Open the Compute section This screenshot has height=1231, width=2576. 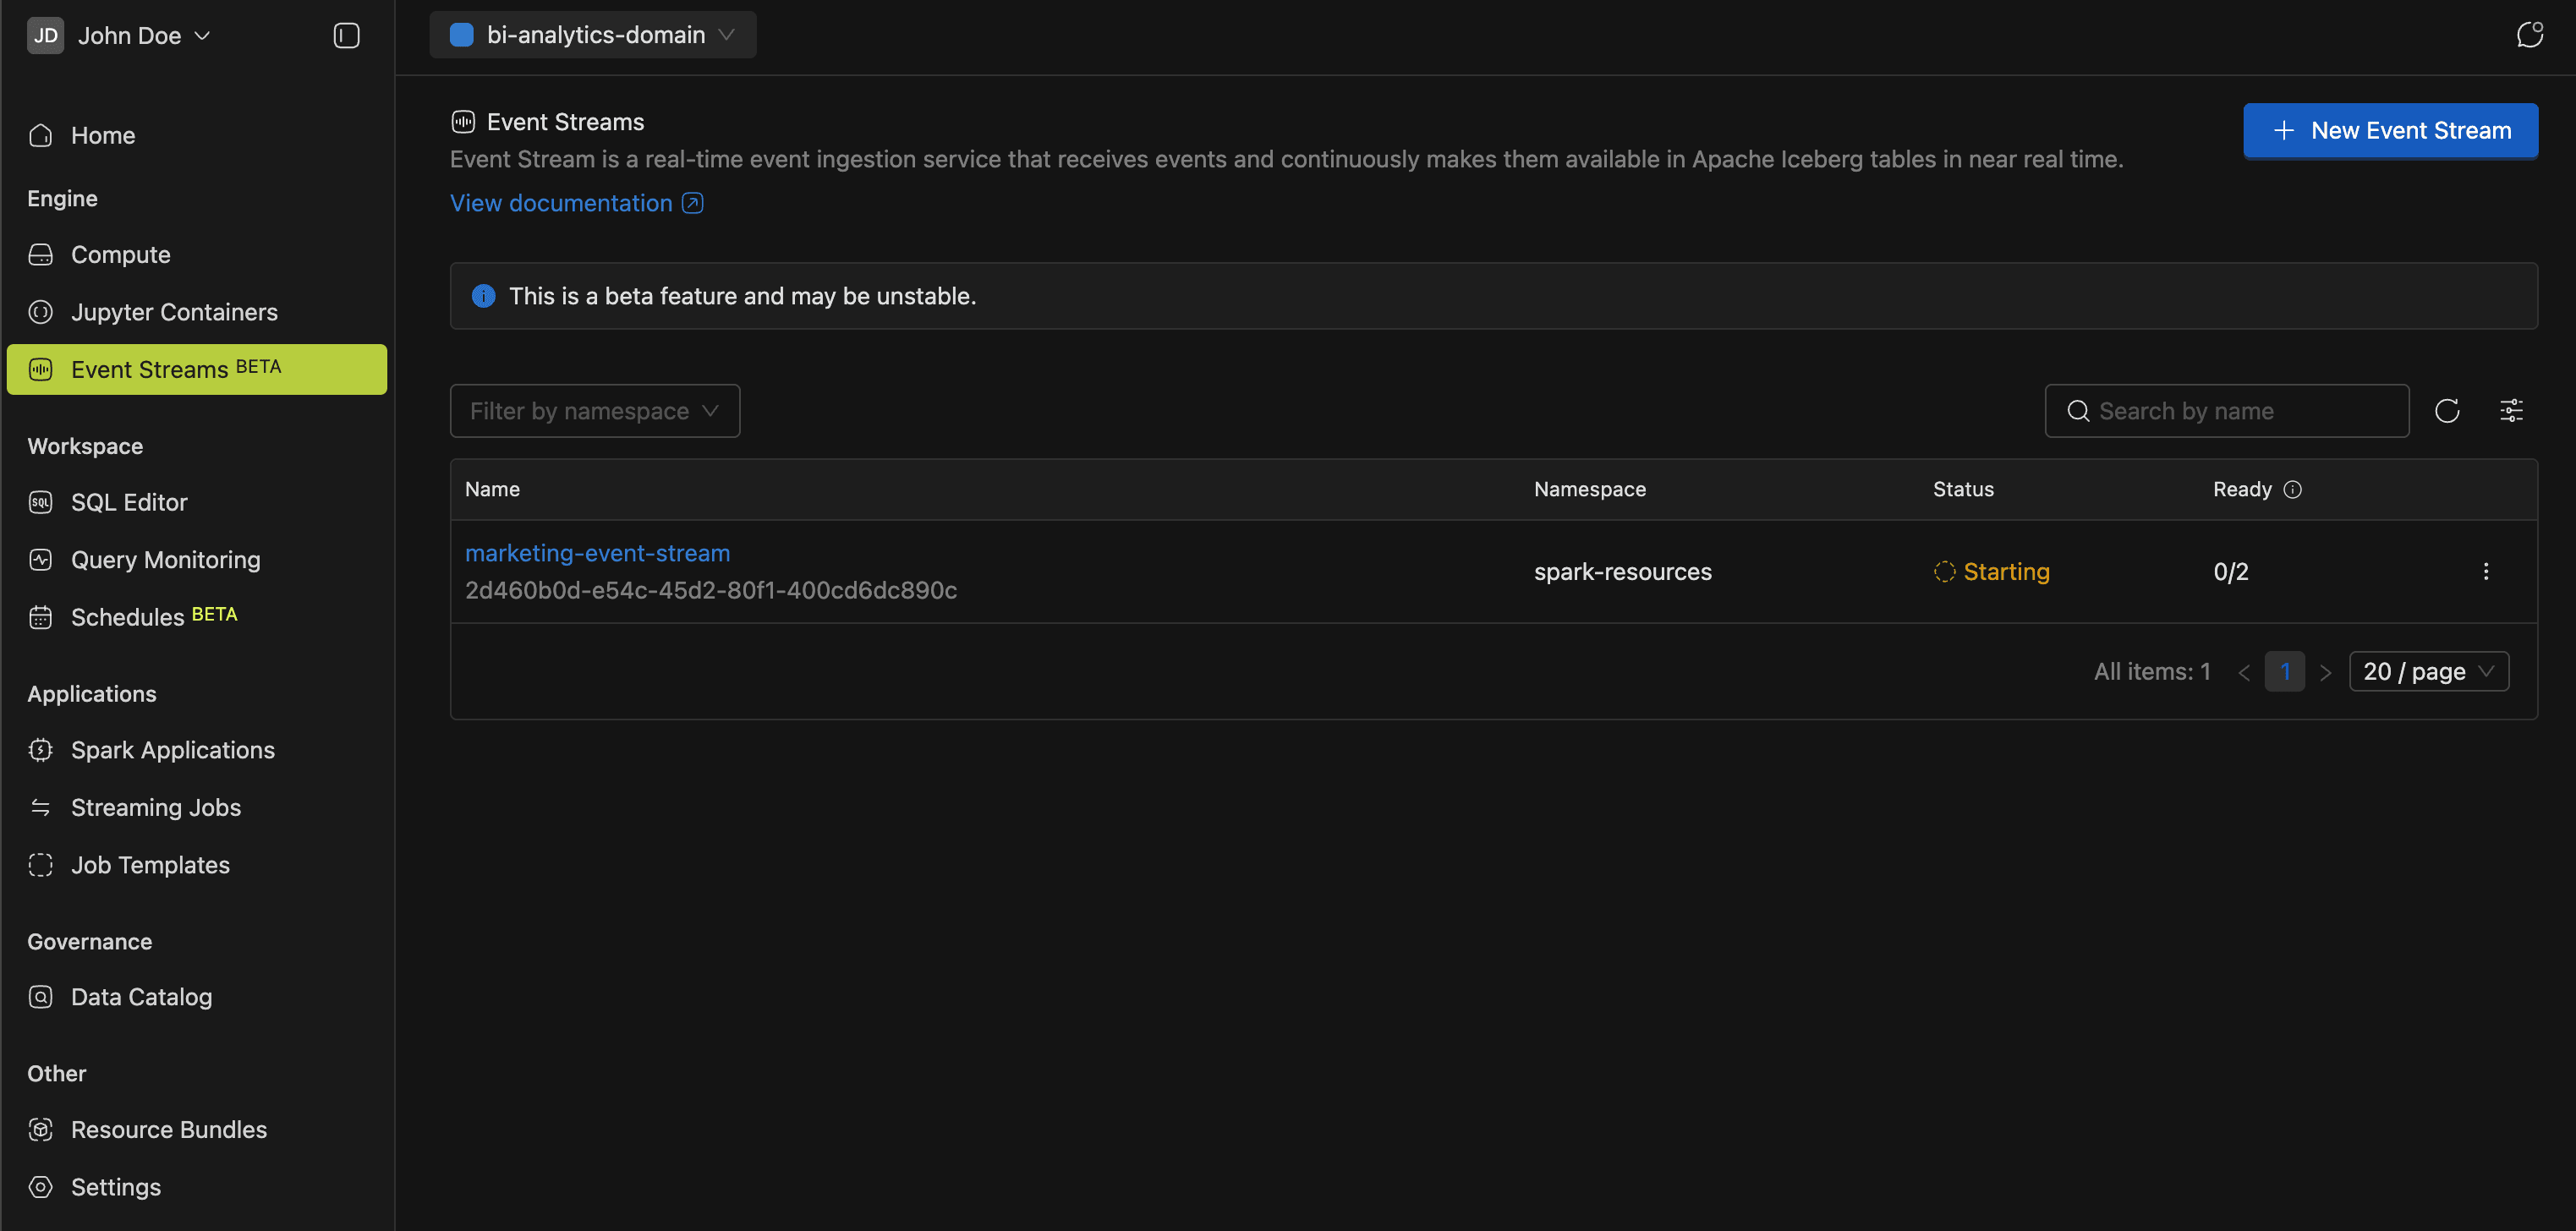120,254
